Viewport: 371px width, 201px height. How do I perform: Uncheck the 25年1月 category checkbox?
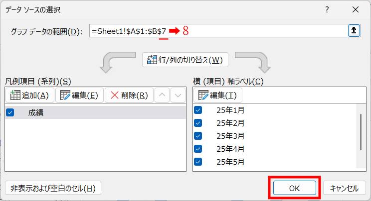tap(198, 110)
